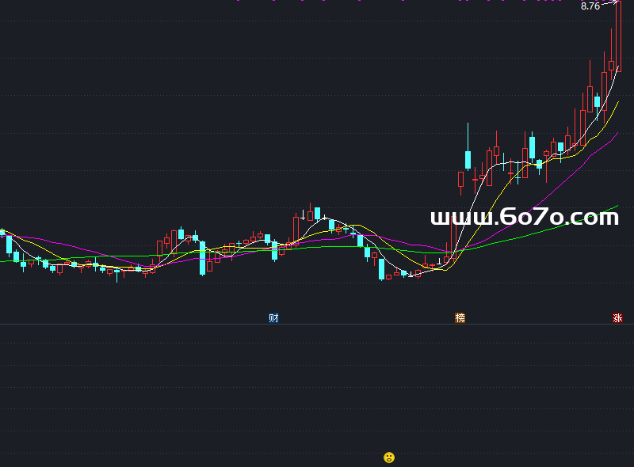Click the divider line above the lower panel
Screen dimensions: 634x467
(317, 325)
